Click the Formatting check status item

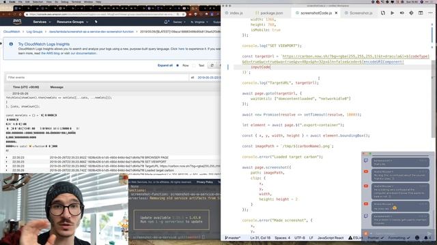point(399,238)
